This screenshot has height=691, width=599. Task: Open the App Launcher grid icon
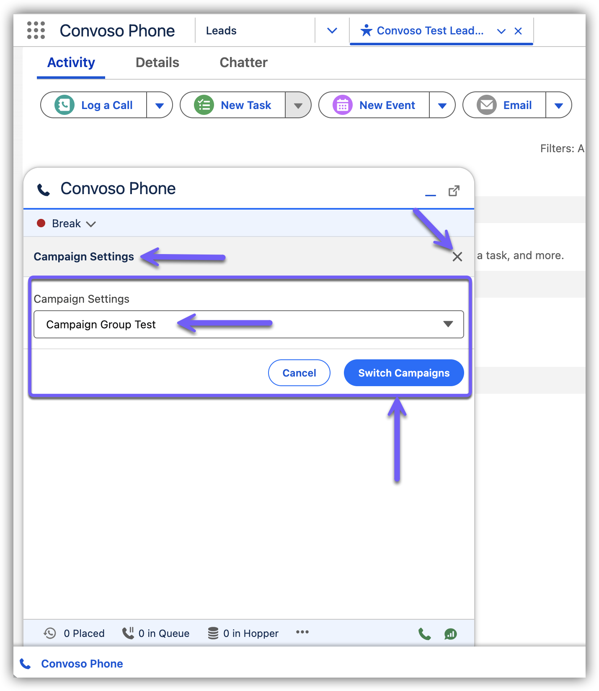36,31
